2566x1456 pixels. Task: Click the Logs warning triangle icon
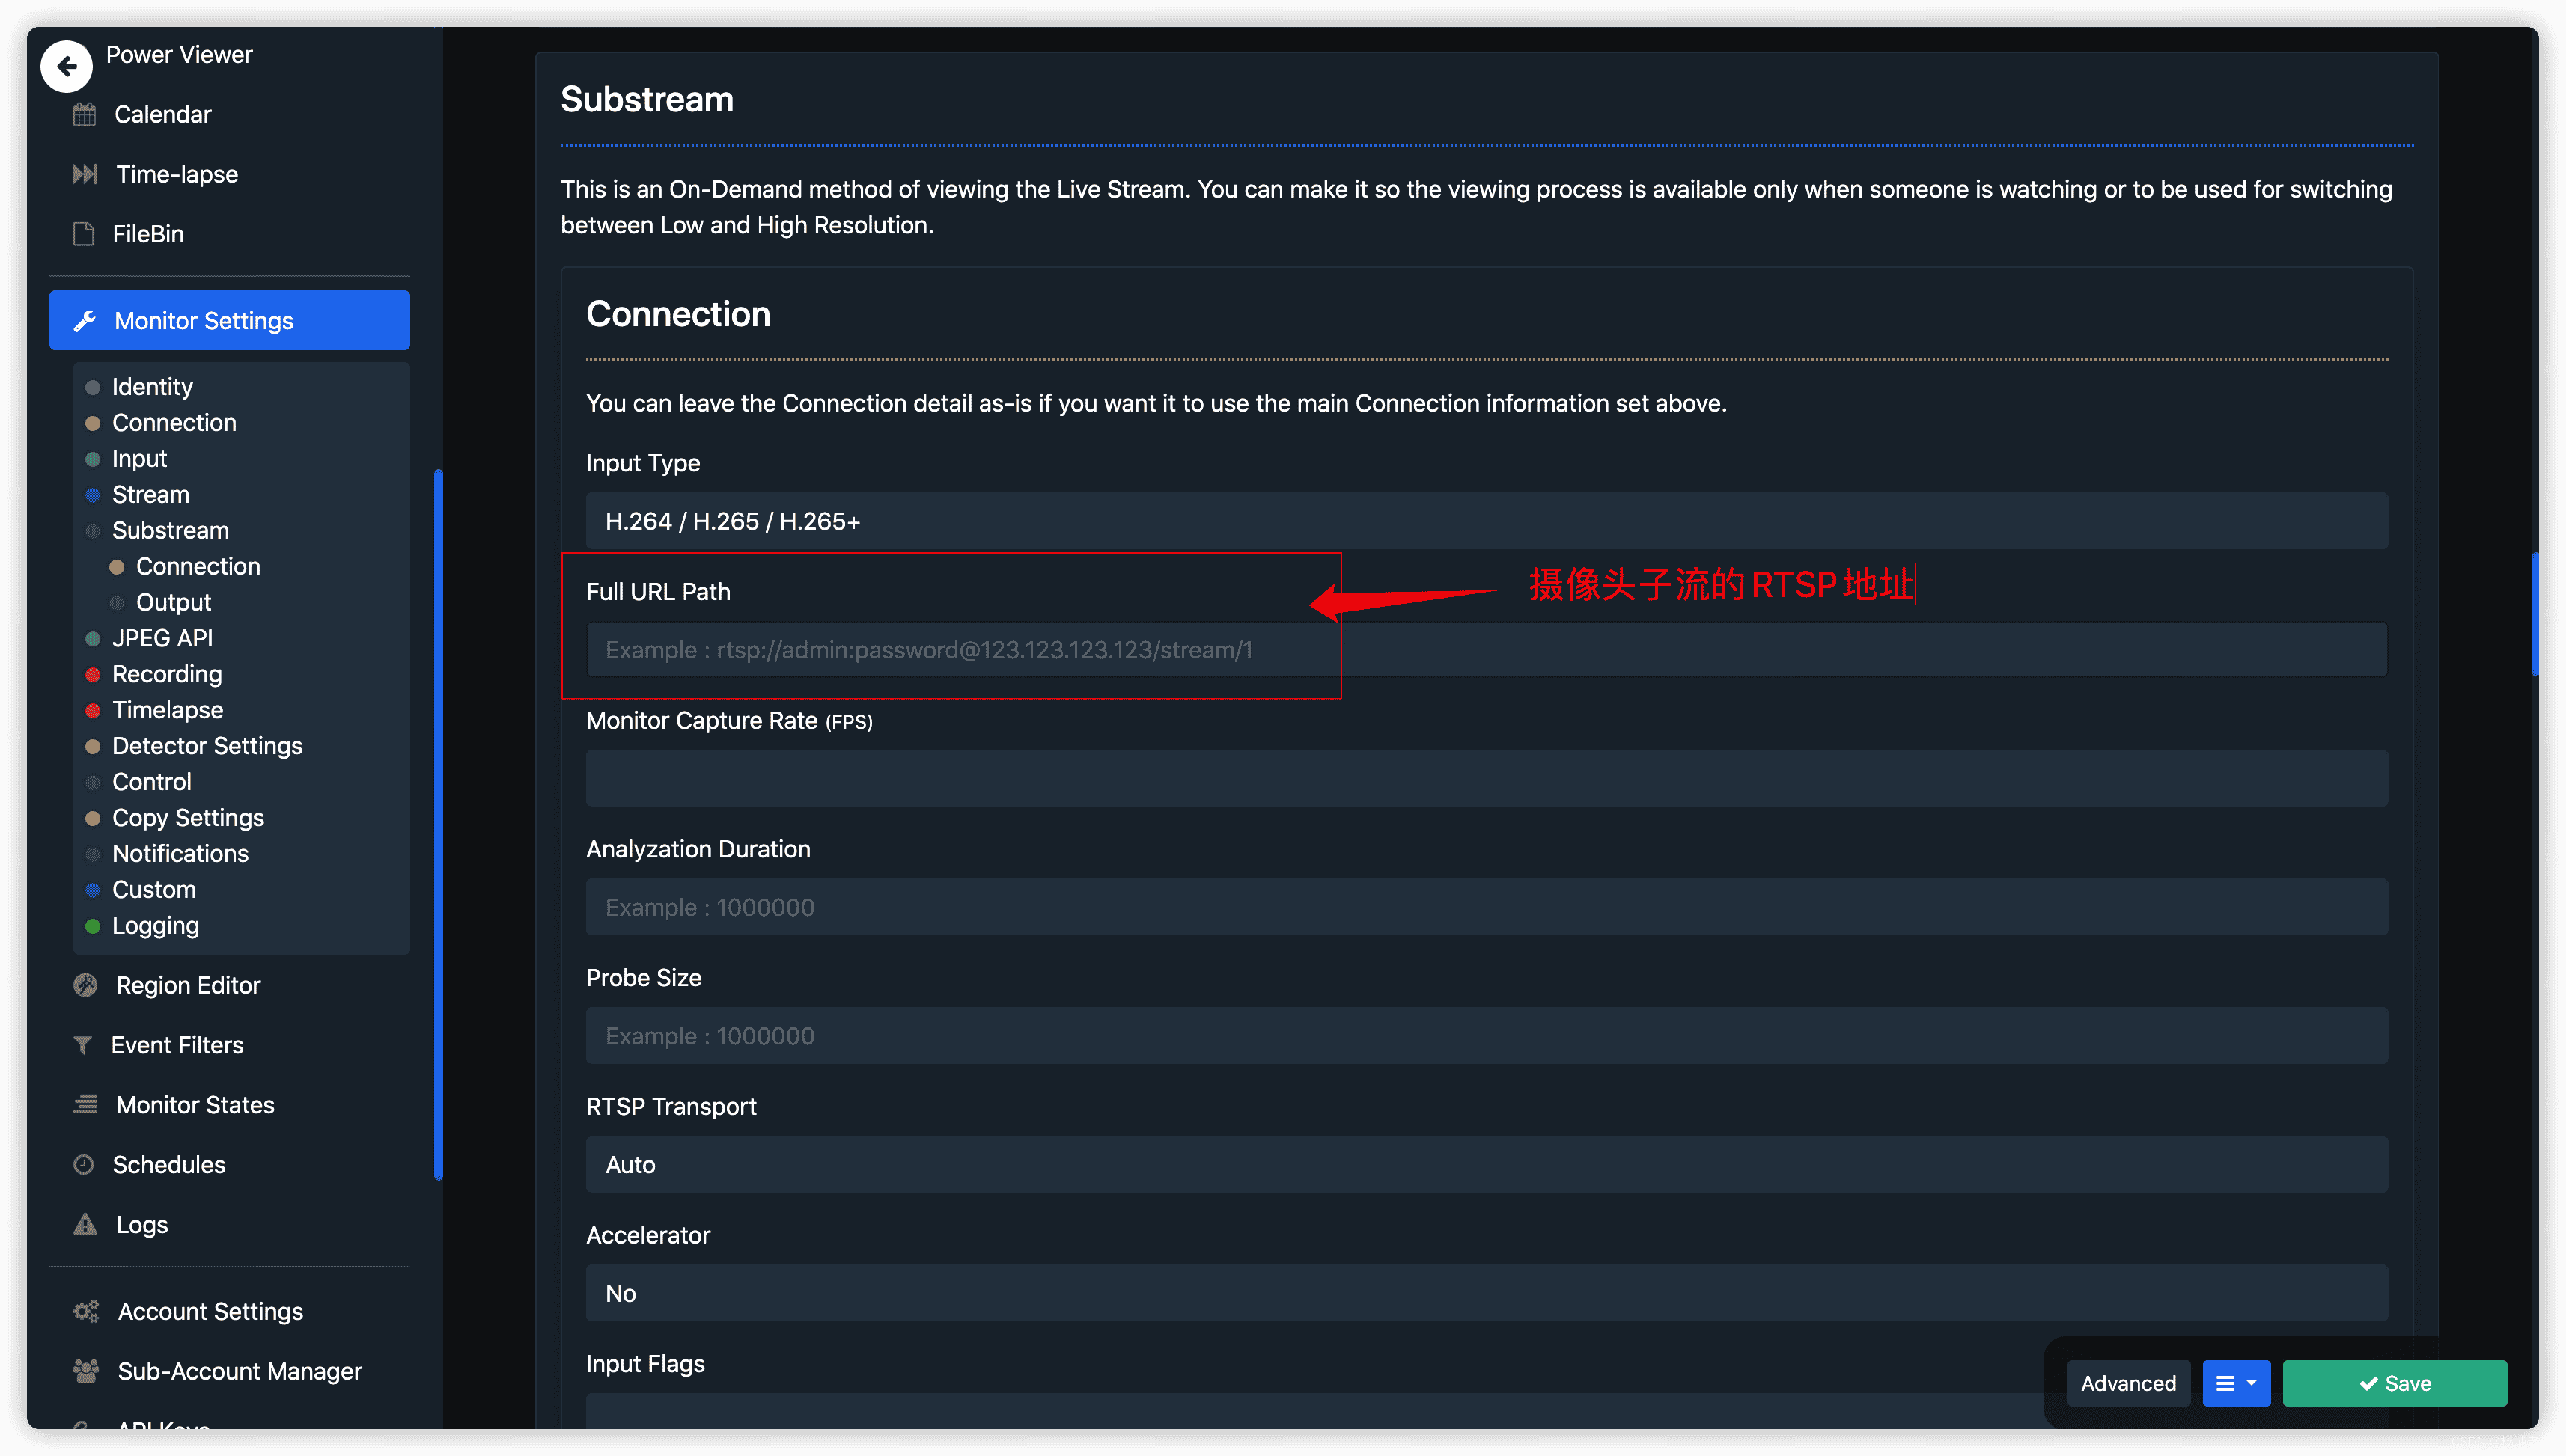coord(85,1224)
